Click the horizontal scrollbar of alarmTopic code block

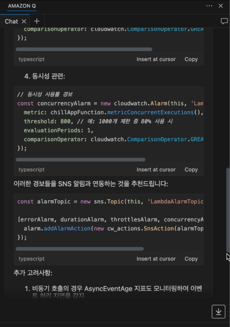(80, 249)
